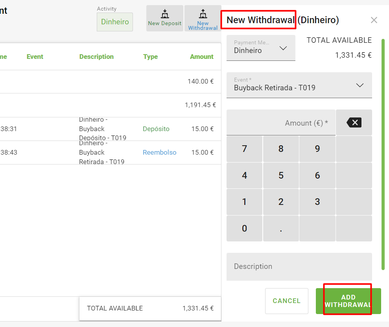Select the Dinheiro activity chip
Screen dimensions: 389x327
(115, 22)
